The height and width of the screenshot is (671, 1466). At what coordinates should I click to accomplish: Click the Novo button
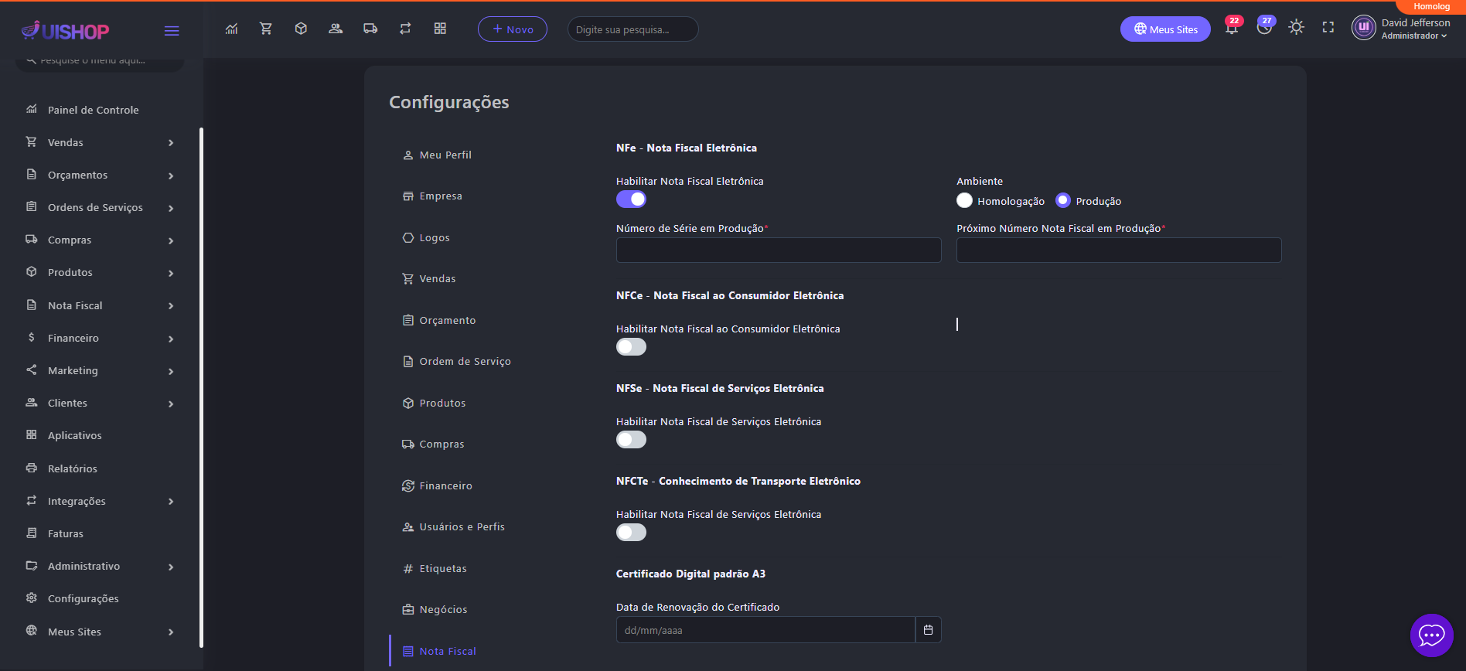(513, 29)
